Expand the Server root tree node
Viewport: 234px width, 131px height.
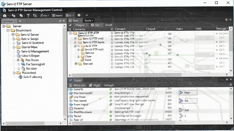[x=4, y=26]
